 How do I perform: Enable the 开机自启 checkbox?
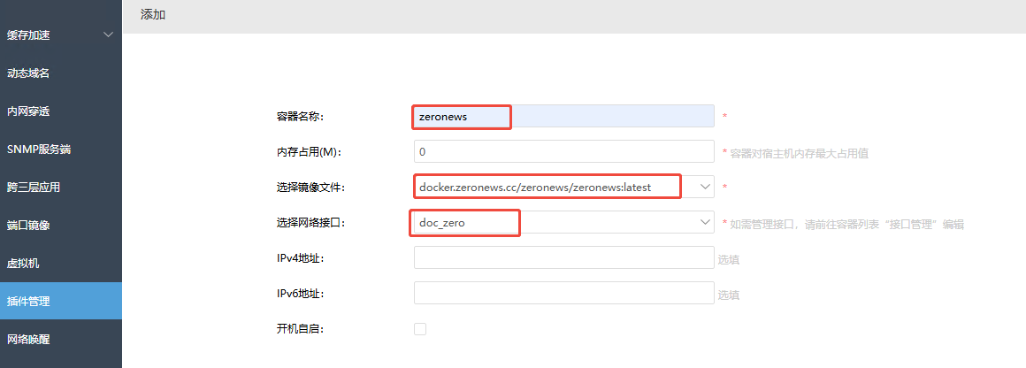(x=420, y=329)
